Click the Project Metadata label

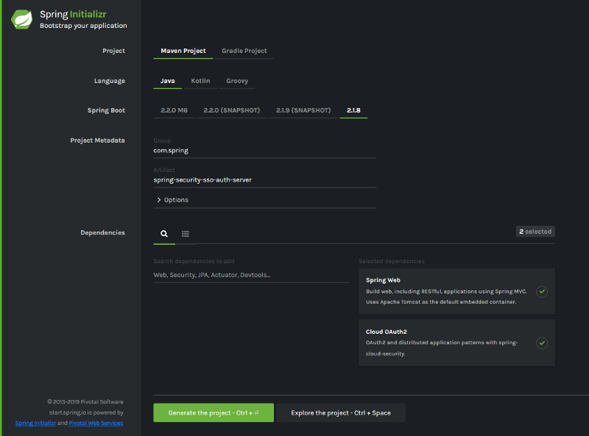pos(97,140)
